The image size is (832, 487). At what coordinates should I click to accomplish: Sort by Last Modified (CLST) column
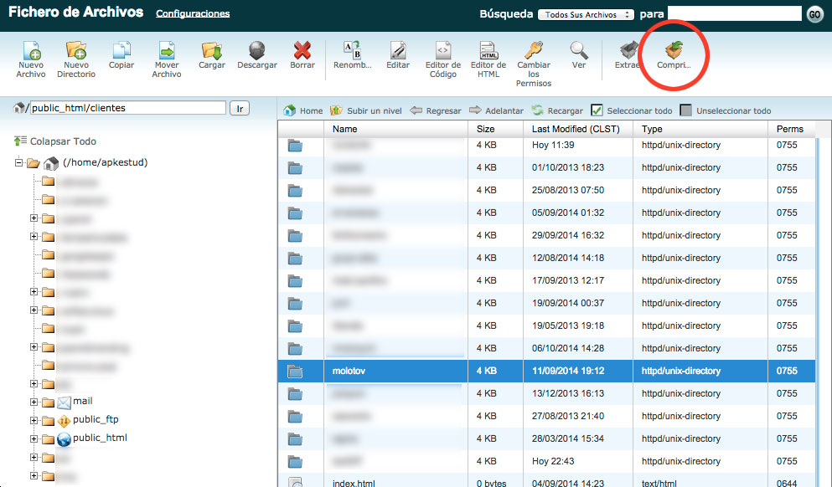[578, 129]
